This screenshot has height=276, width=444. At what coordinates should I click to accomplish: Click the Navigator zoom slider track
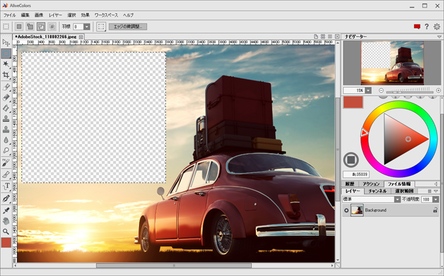(410, 92)
